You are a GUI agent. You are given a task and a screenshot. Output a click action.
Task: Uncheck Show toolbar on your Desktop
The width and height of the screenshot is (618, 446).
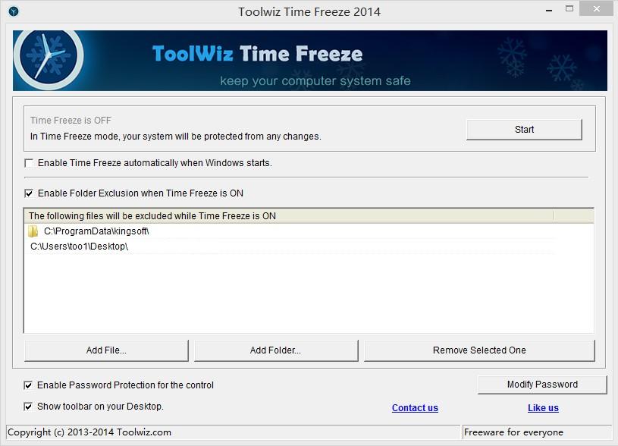29,407
